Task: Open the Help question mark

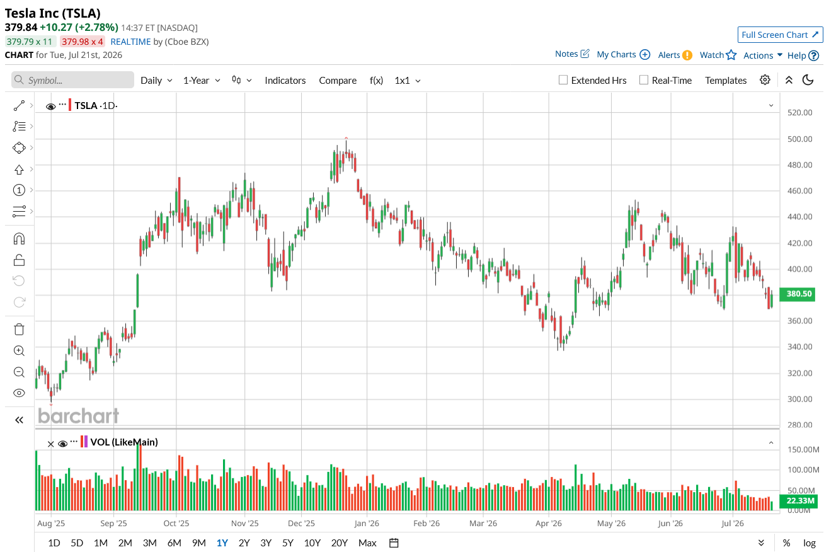Action: [813, 55]
